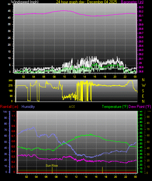The height and width of the screenshot is (181, 152).
Task: Click the 30.1 barometer axis value
Action: point(141,16)
